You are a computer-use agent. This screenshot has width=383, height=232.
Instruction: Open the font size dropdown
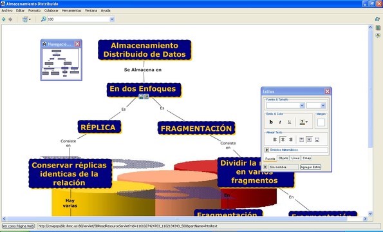(316, 106)
